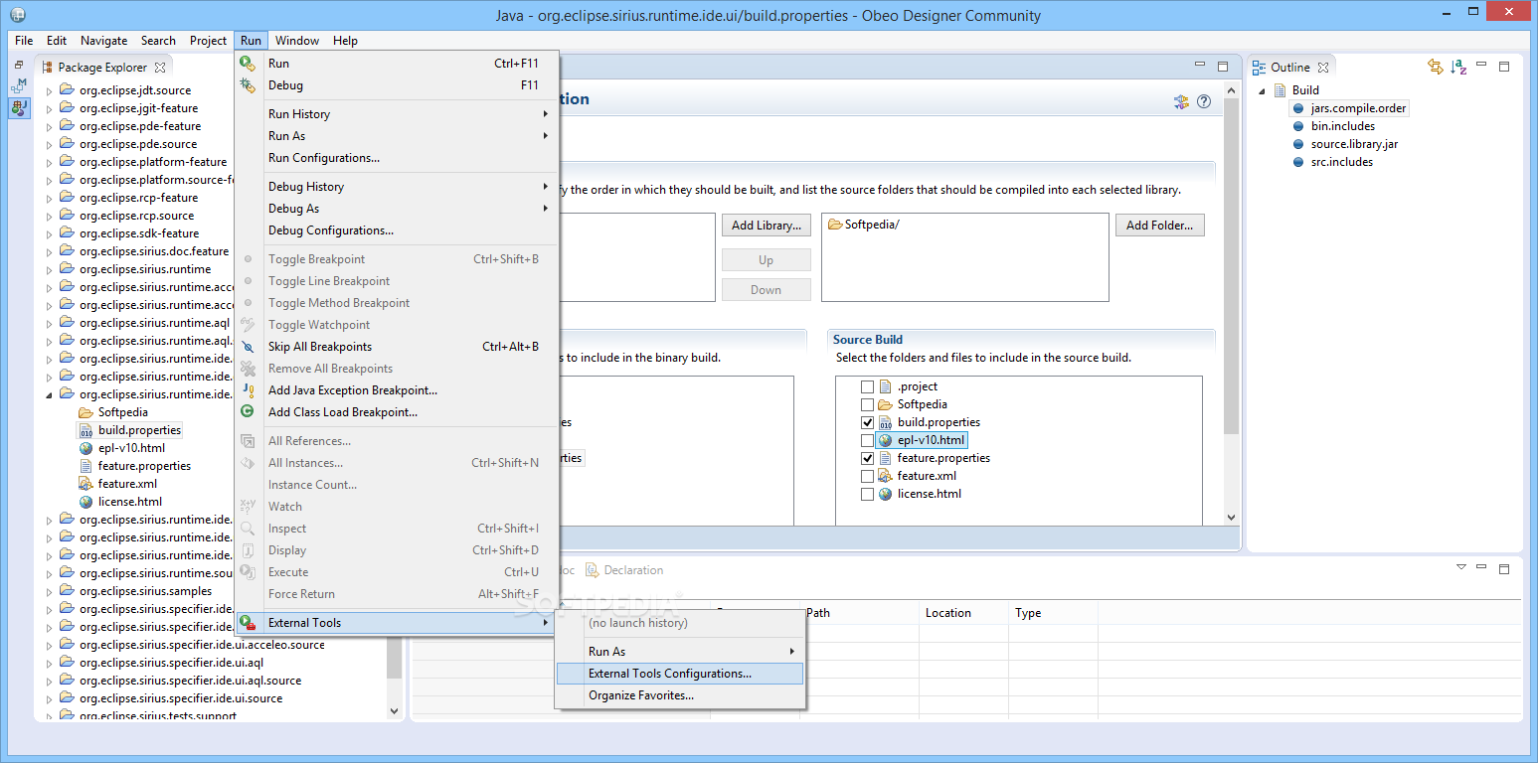Click the Debug bug icon in the Run menu
The height and width of the screenshot is (763, 1538).
tap(248, 85)
